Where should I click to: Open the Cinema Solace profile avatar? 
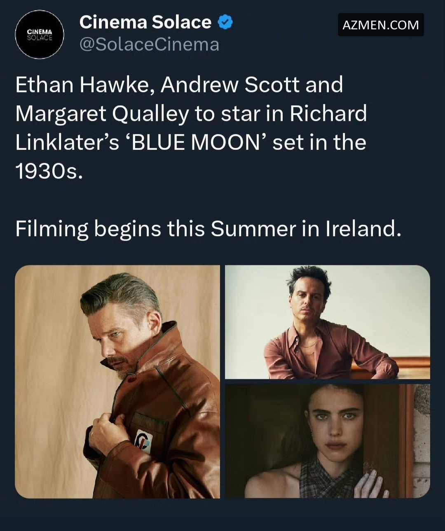(40, 35)
